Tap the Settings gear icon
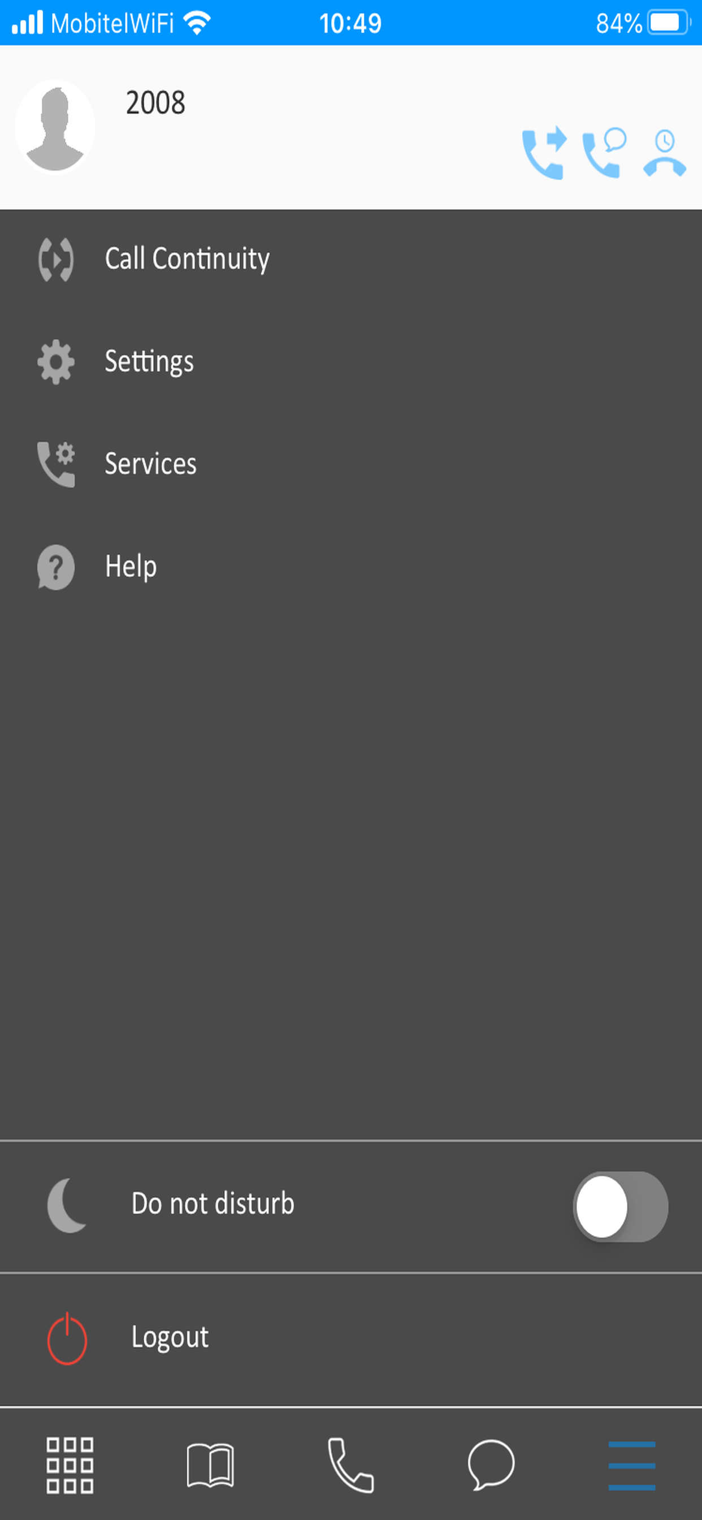 pyautogui.click(x=56, y=362)
